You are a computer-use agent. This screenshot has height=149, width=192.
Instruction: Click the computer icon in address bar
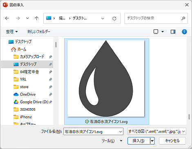[x=49, y=18]
